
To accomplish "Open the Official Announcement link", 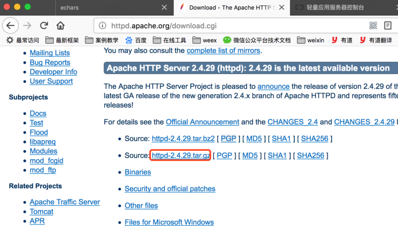I will (x=202, y=122).
